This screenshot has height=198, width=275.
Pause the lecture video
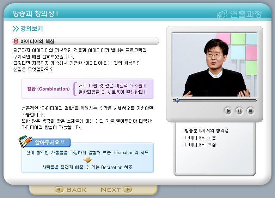pyautogui.click(x=239, y=111)
